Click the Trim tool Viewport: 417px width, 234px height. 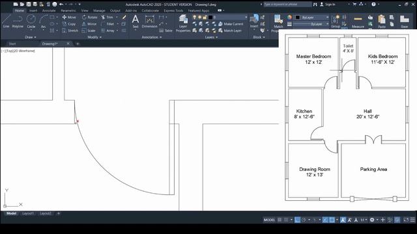[107, 18]
